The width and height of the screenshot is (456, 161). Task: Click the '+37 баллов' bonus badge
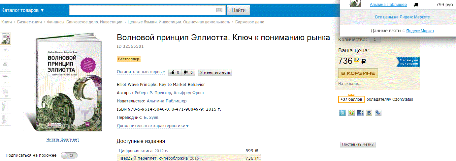[351, 99]
